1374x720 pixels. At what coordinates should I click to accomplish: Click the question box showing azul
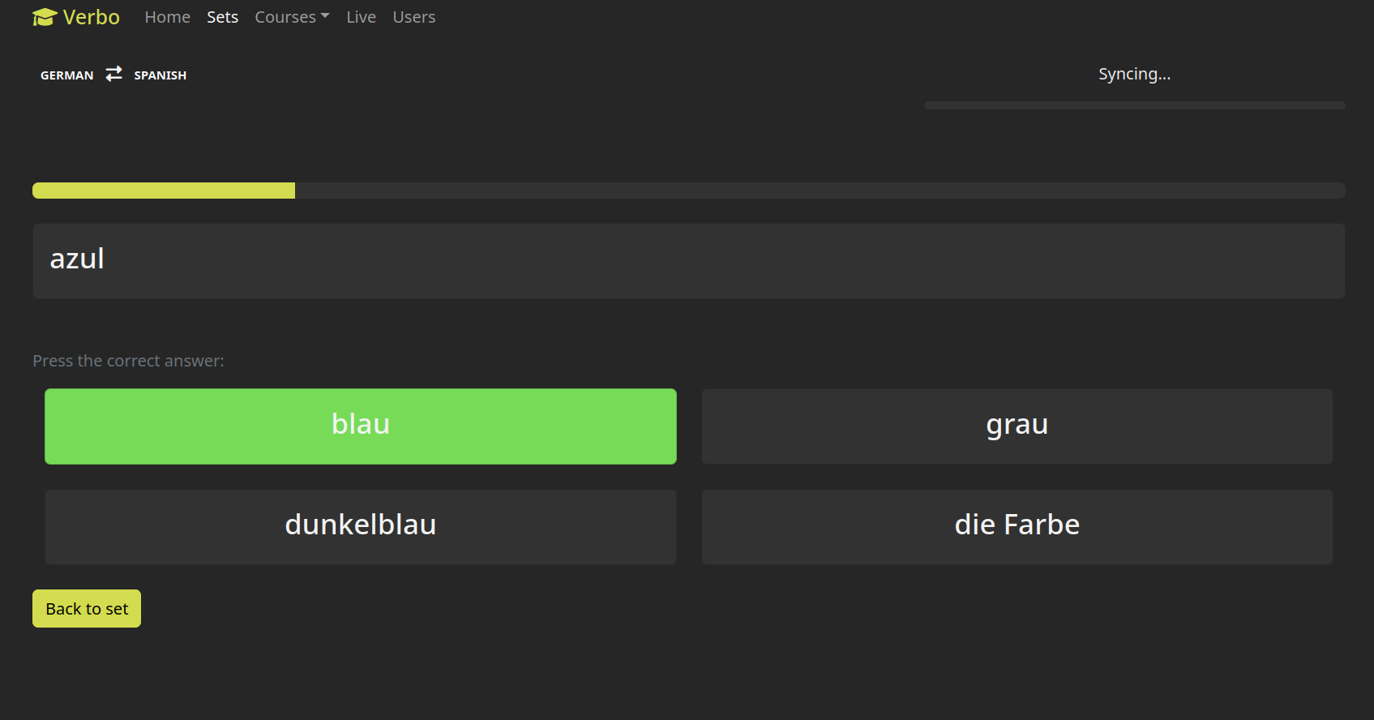(x=688, y=260)
